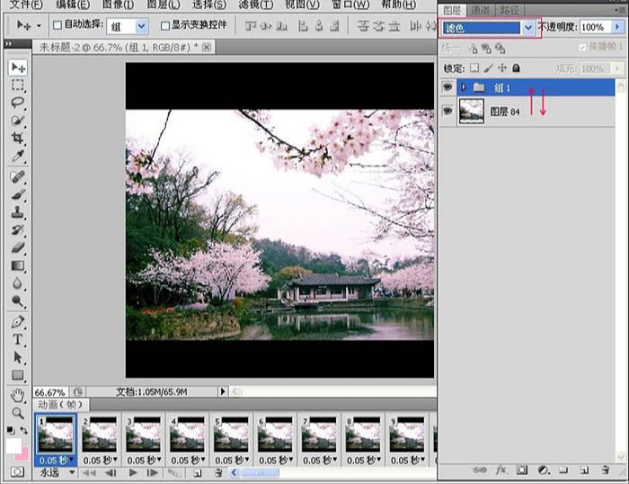
Task: Click add layer mask icon
Action: (522, 470)
